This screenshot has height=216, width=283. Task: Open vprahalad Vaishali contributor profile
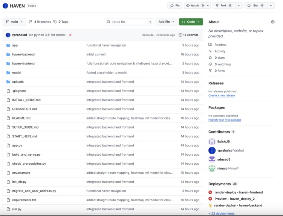[x=231, y=150]
